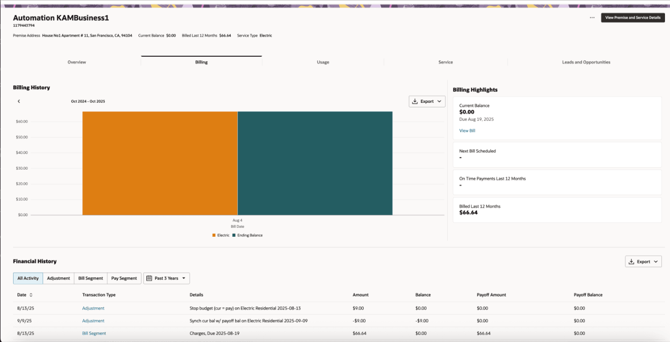670x342 pixels.
Task: Click the download icon on Financial History Export
Action: [632, 261]
